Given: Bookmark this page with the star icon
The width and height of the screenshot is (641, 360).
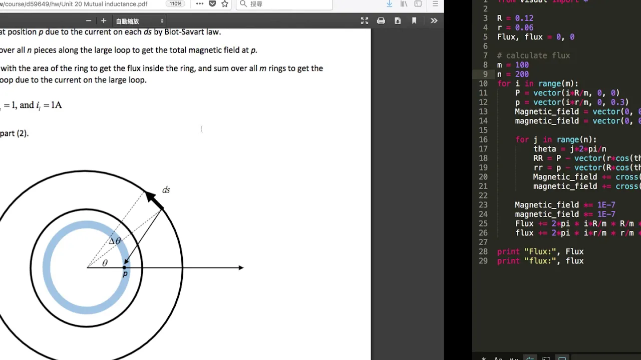Looking at the screenshot, I should coord(225,4).
